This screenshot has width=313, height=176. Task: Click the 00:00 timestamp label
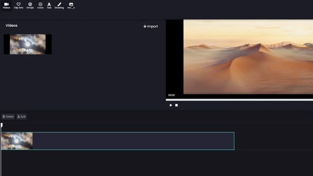(172, 95)
